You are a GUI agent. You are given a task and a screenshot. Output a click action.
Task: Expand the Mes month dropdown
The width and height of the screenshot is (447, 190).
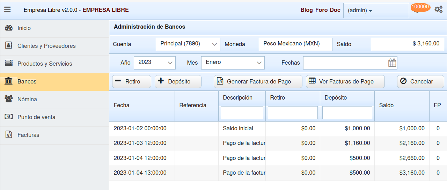[233, 63]
